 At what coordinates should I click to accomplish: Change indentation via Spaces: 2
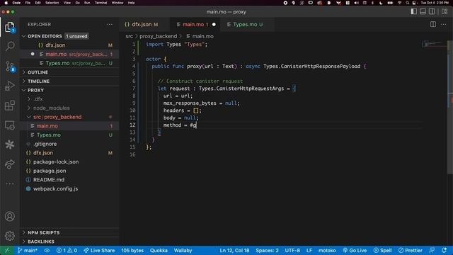pos(267,250)
